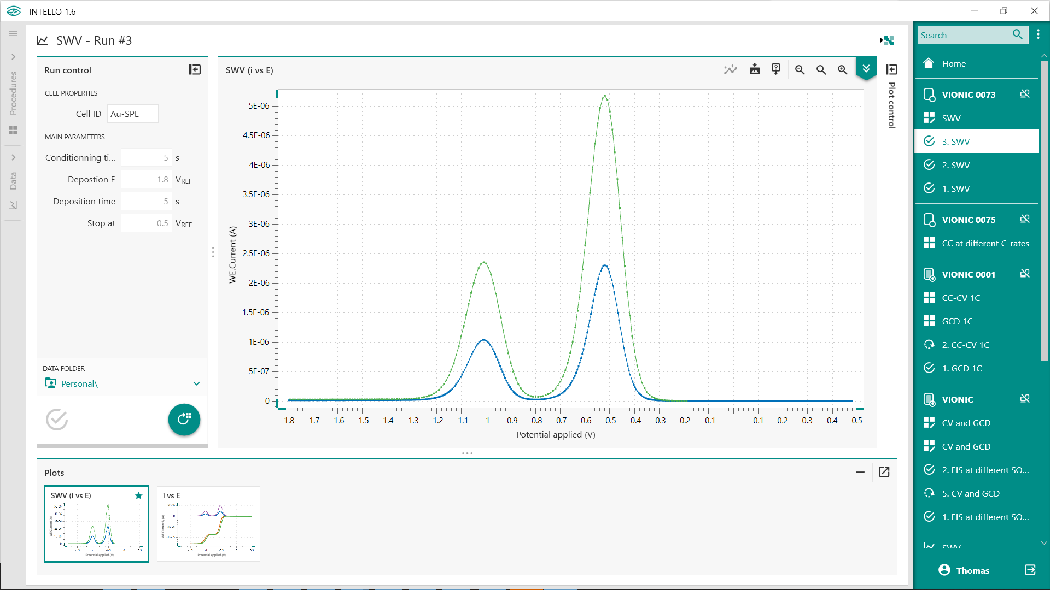This screenshot has height=590, width=1050.
Task: Select the i vs E plot thumbnail
Action: 208,523
